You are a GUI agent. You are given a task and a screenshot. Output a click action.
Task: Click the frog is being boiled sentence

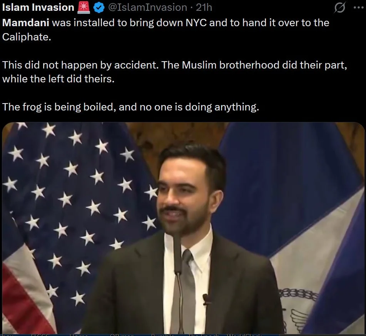(x=131, y=107)
